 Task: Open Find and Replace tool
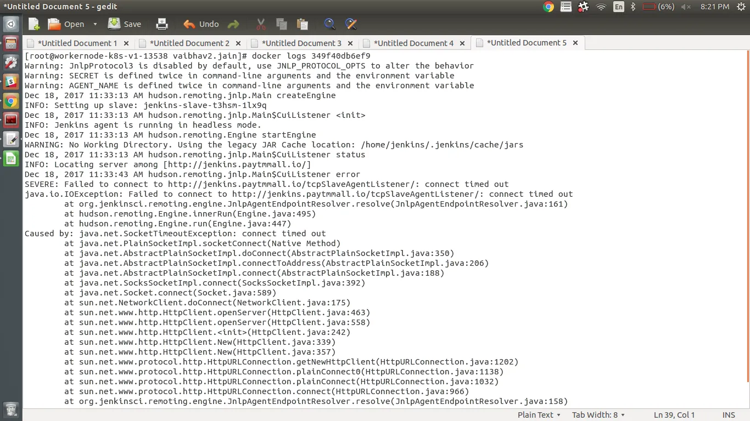(x=351, y=24)
